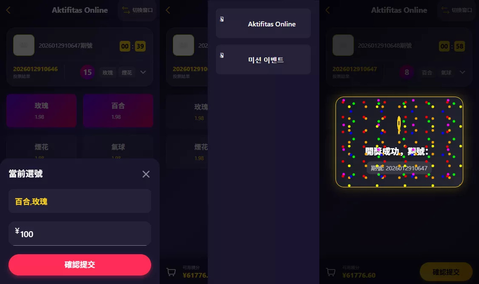The image size is (479, 284).
Task: Click left panel's 切換窗口 switch button
Action: (x=137, y=10)
